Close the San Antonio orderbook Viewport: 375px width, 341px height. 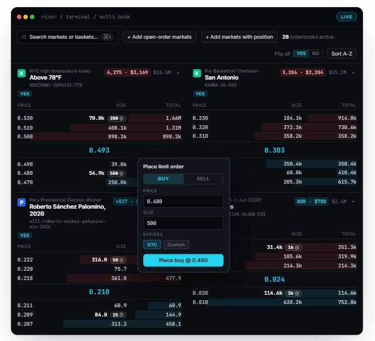pyautogui.click(x=353, y=72)
